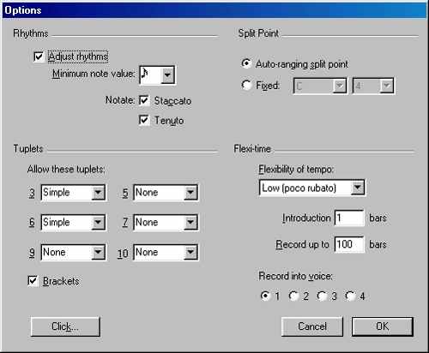Viewport: 429px width, 353px height.
Task: Choose voice 4 to record into
Action: click(350, 296)
